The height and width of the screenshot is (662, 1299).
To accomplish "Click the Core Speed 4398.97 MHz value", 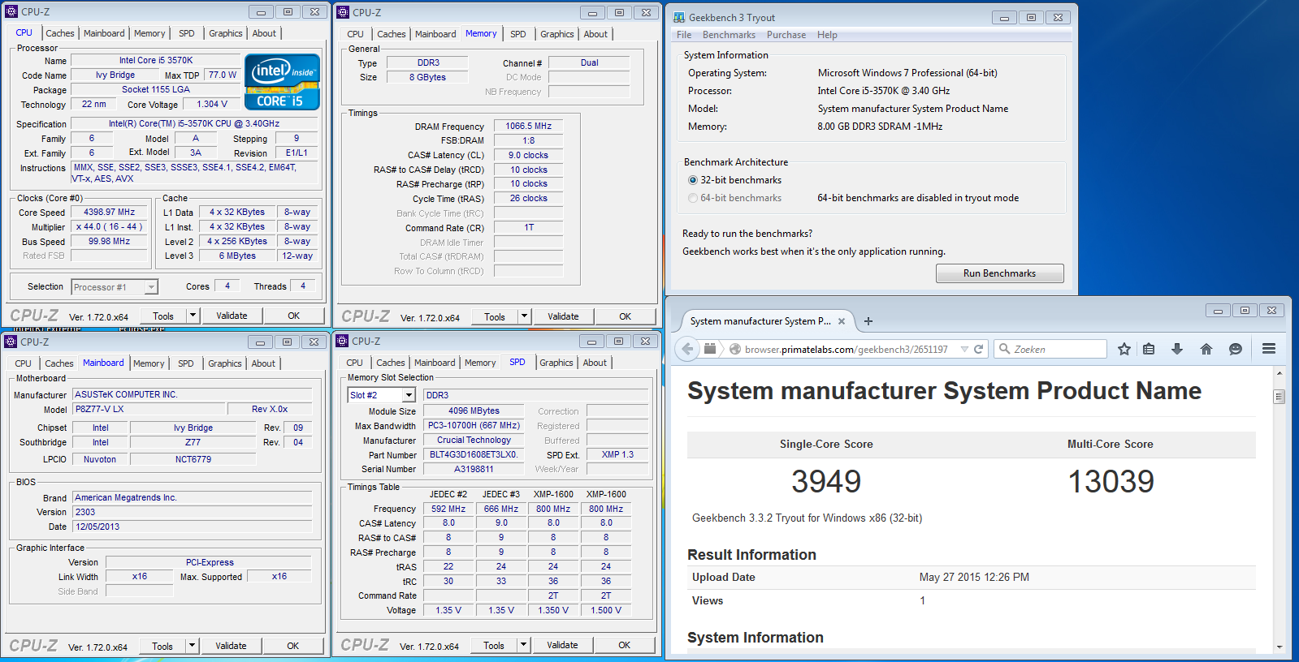I will pyautogui.click(x=110, y=212).
